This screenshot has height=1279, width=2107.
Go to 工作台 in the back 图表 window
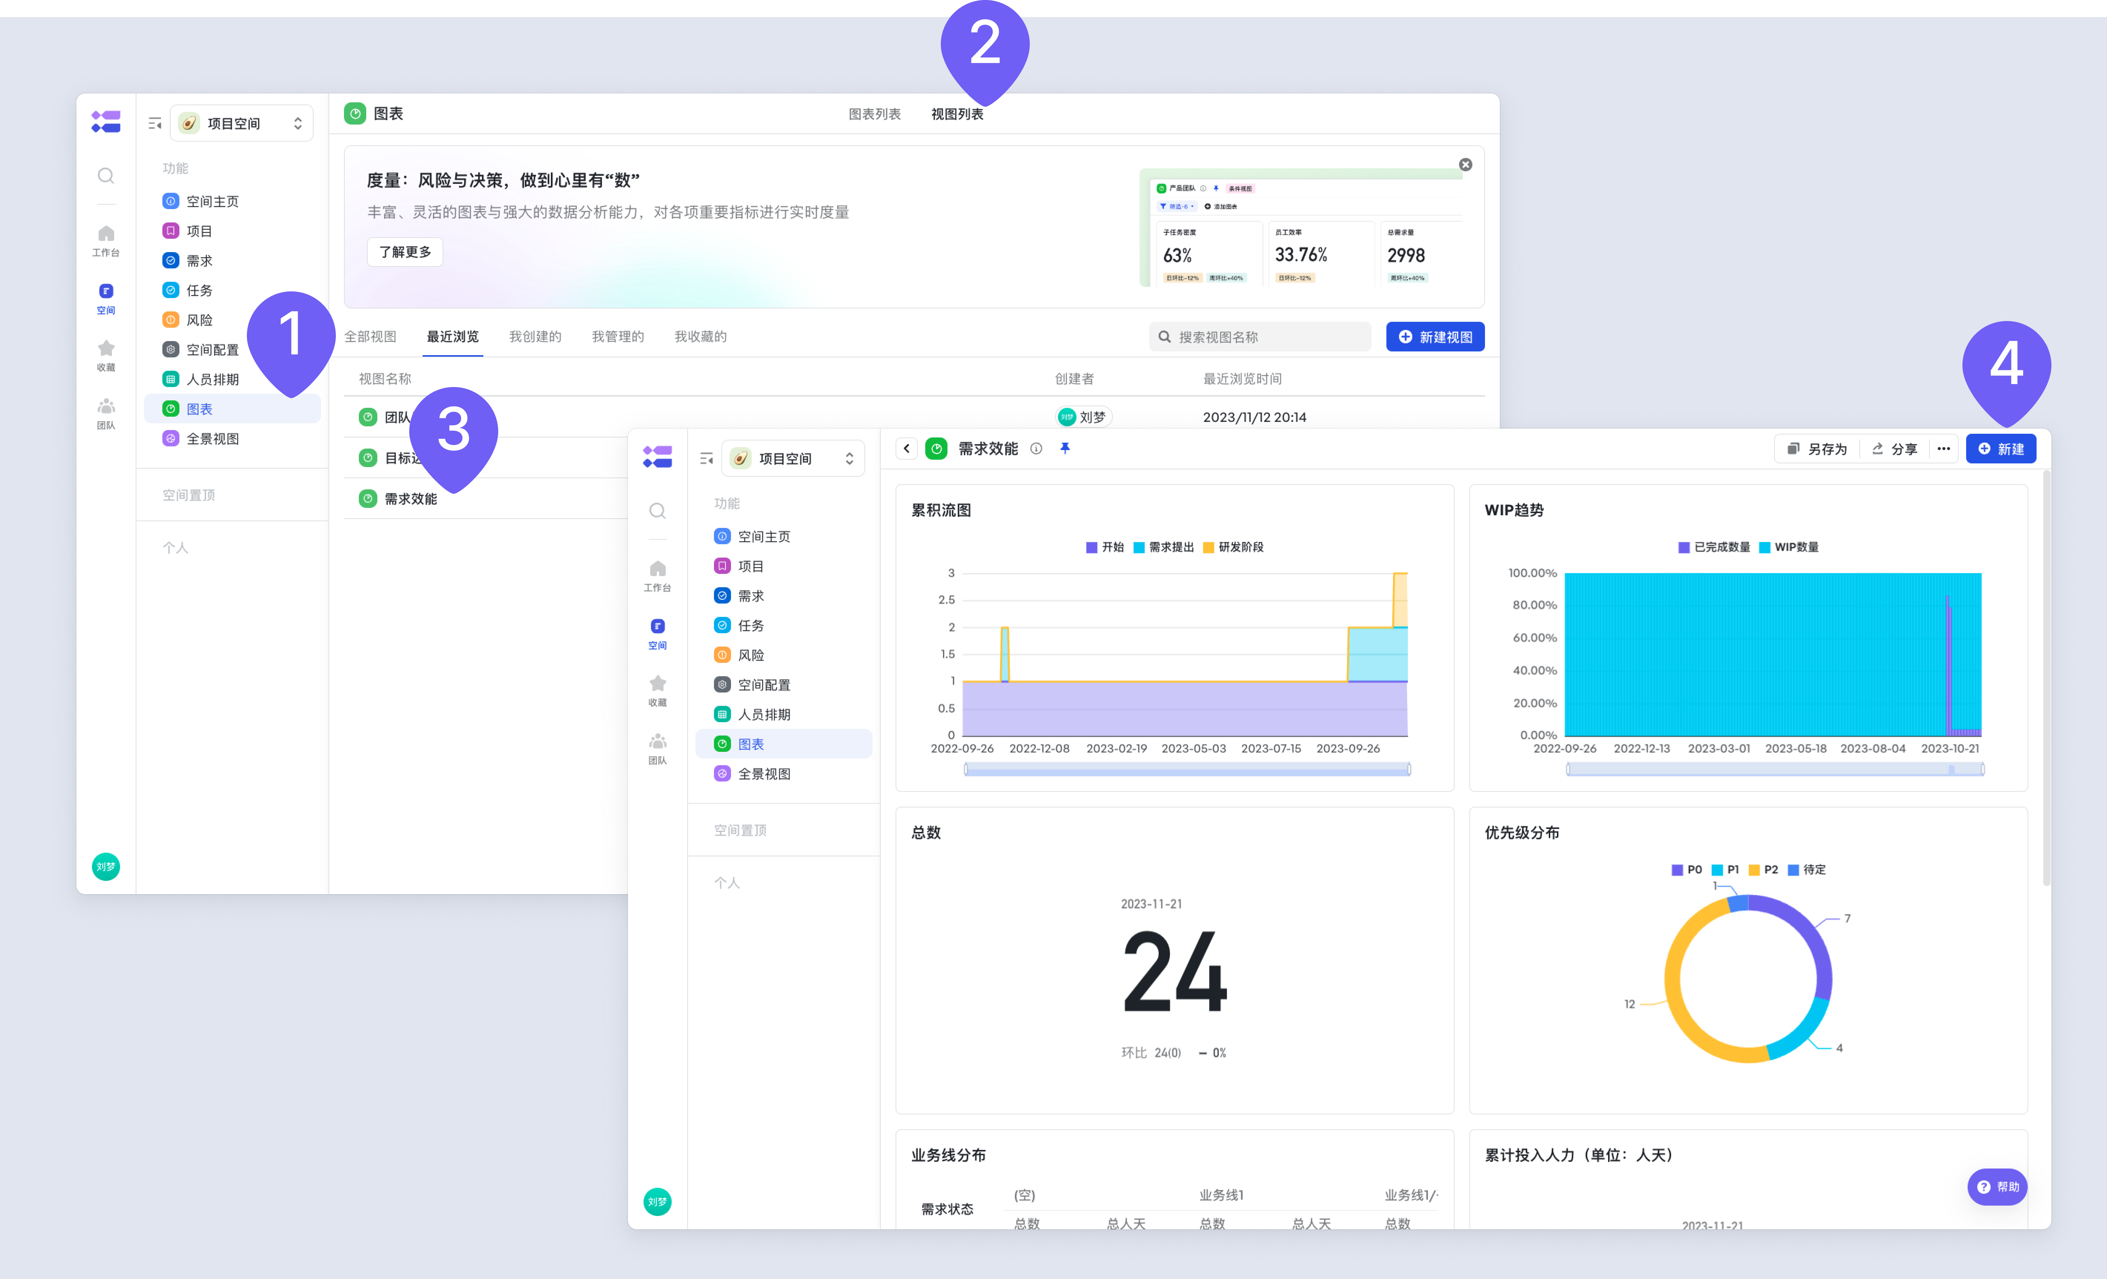coord(106,241)
